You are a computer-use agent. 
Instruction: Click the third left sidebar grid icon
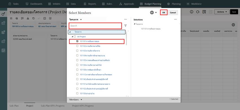(x=3, y=32)
